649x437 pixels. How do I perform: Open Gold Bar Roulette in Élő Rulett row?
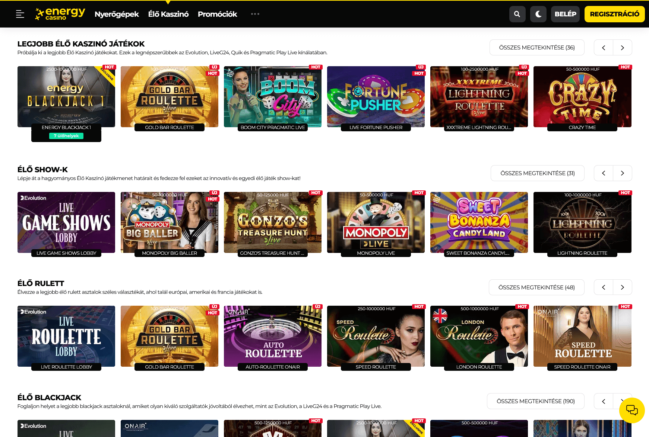tap(170, 336)
